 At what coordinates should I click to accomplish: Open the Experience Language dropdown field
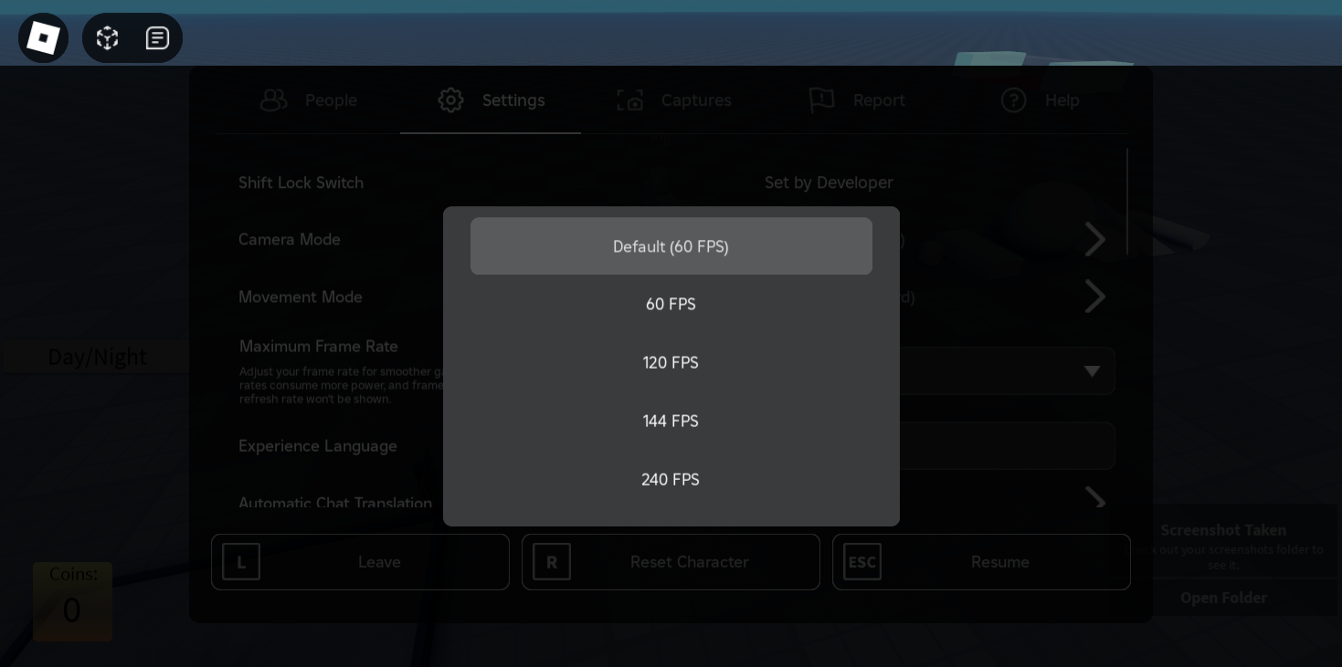tap(1007, 446)
